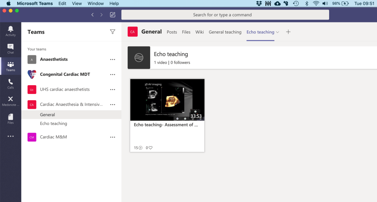
Task: Open the Window menu in menu bar
Action: (x=96, y=3)
